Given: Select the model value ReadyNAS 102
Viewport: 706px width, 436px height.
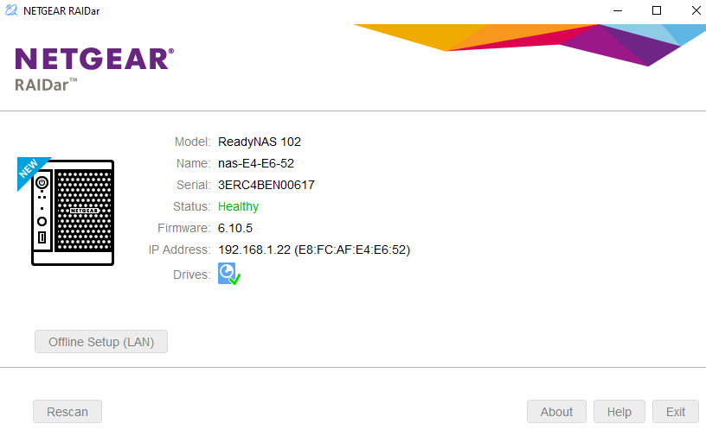Looking at the screenshot, I should coord(260,142).
